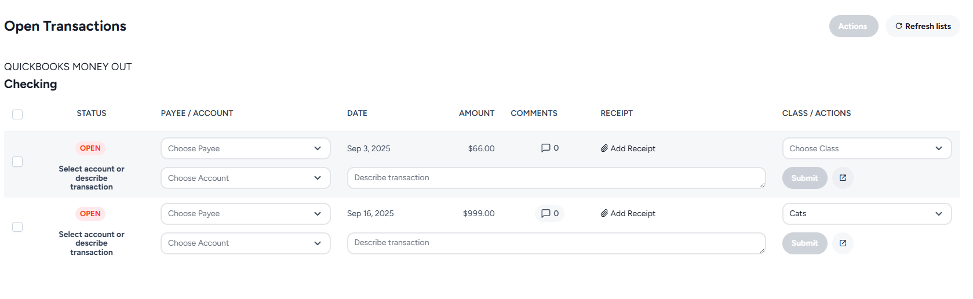Image resolution: width=973 pixels, height=299 pixels.
Task: Open comments icon for $999.00 transaction
Action: [549, 213]
